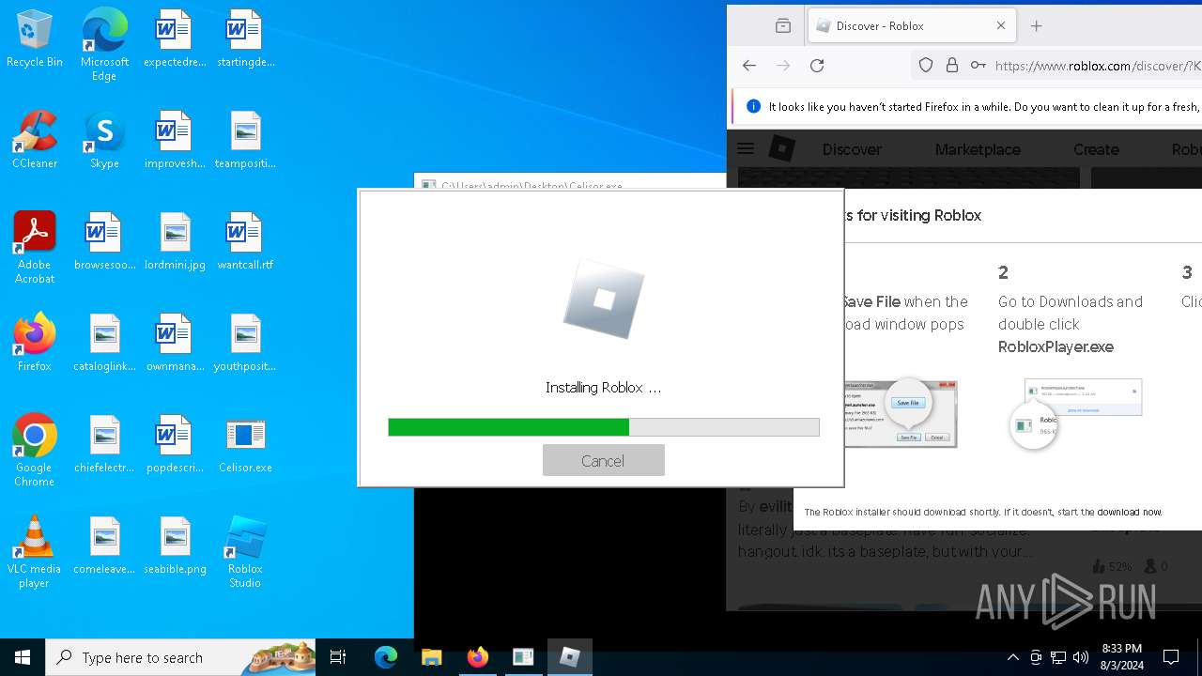Open a new Firefox tab

point(1037,25)
